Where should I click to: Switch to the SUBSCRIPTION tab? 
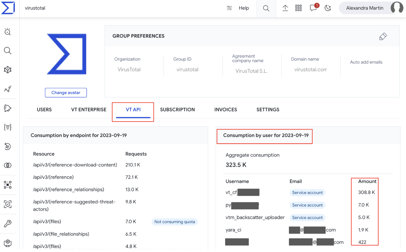click(x=177, y=110)
